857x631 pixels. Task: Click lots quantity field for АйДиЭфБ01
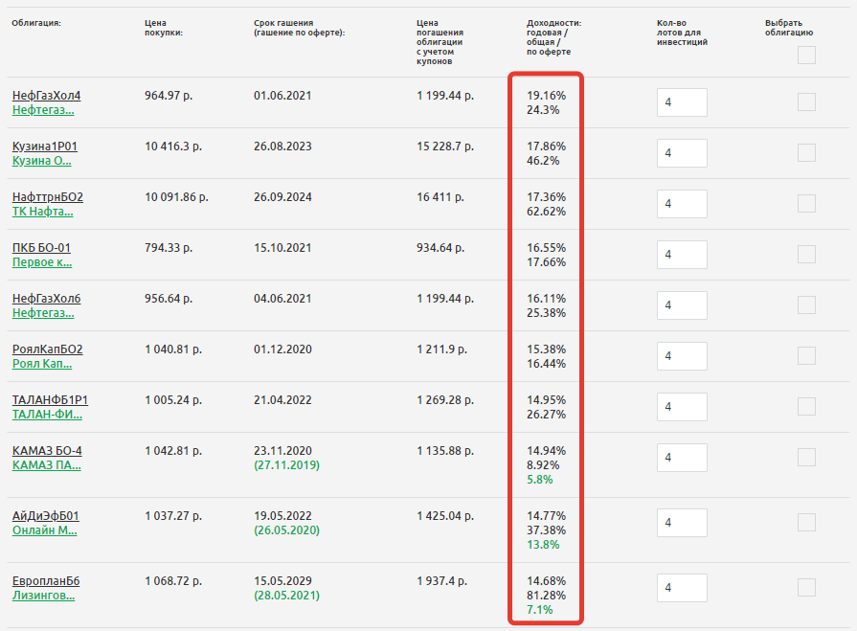[682, 523]
